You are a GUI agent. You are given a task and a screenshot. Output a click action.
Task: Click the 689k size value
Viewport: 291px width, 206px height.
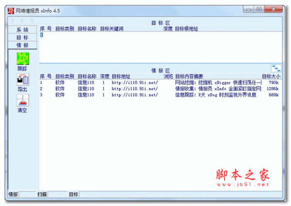pos(274,95)
